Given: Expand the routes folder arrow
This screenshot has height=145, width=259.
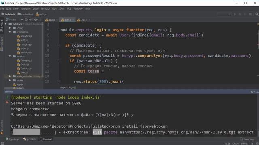Looking at the screenshot, I should (x=10, y=81).
